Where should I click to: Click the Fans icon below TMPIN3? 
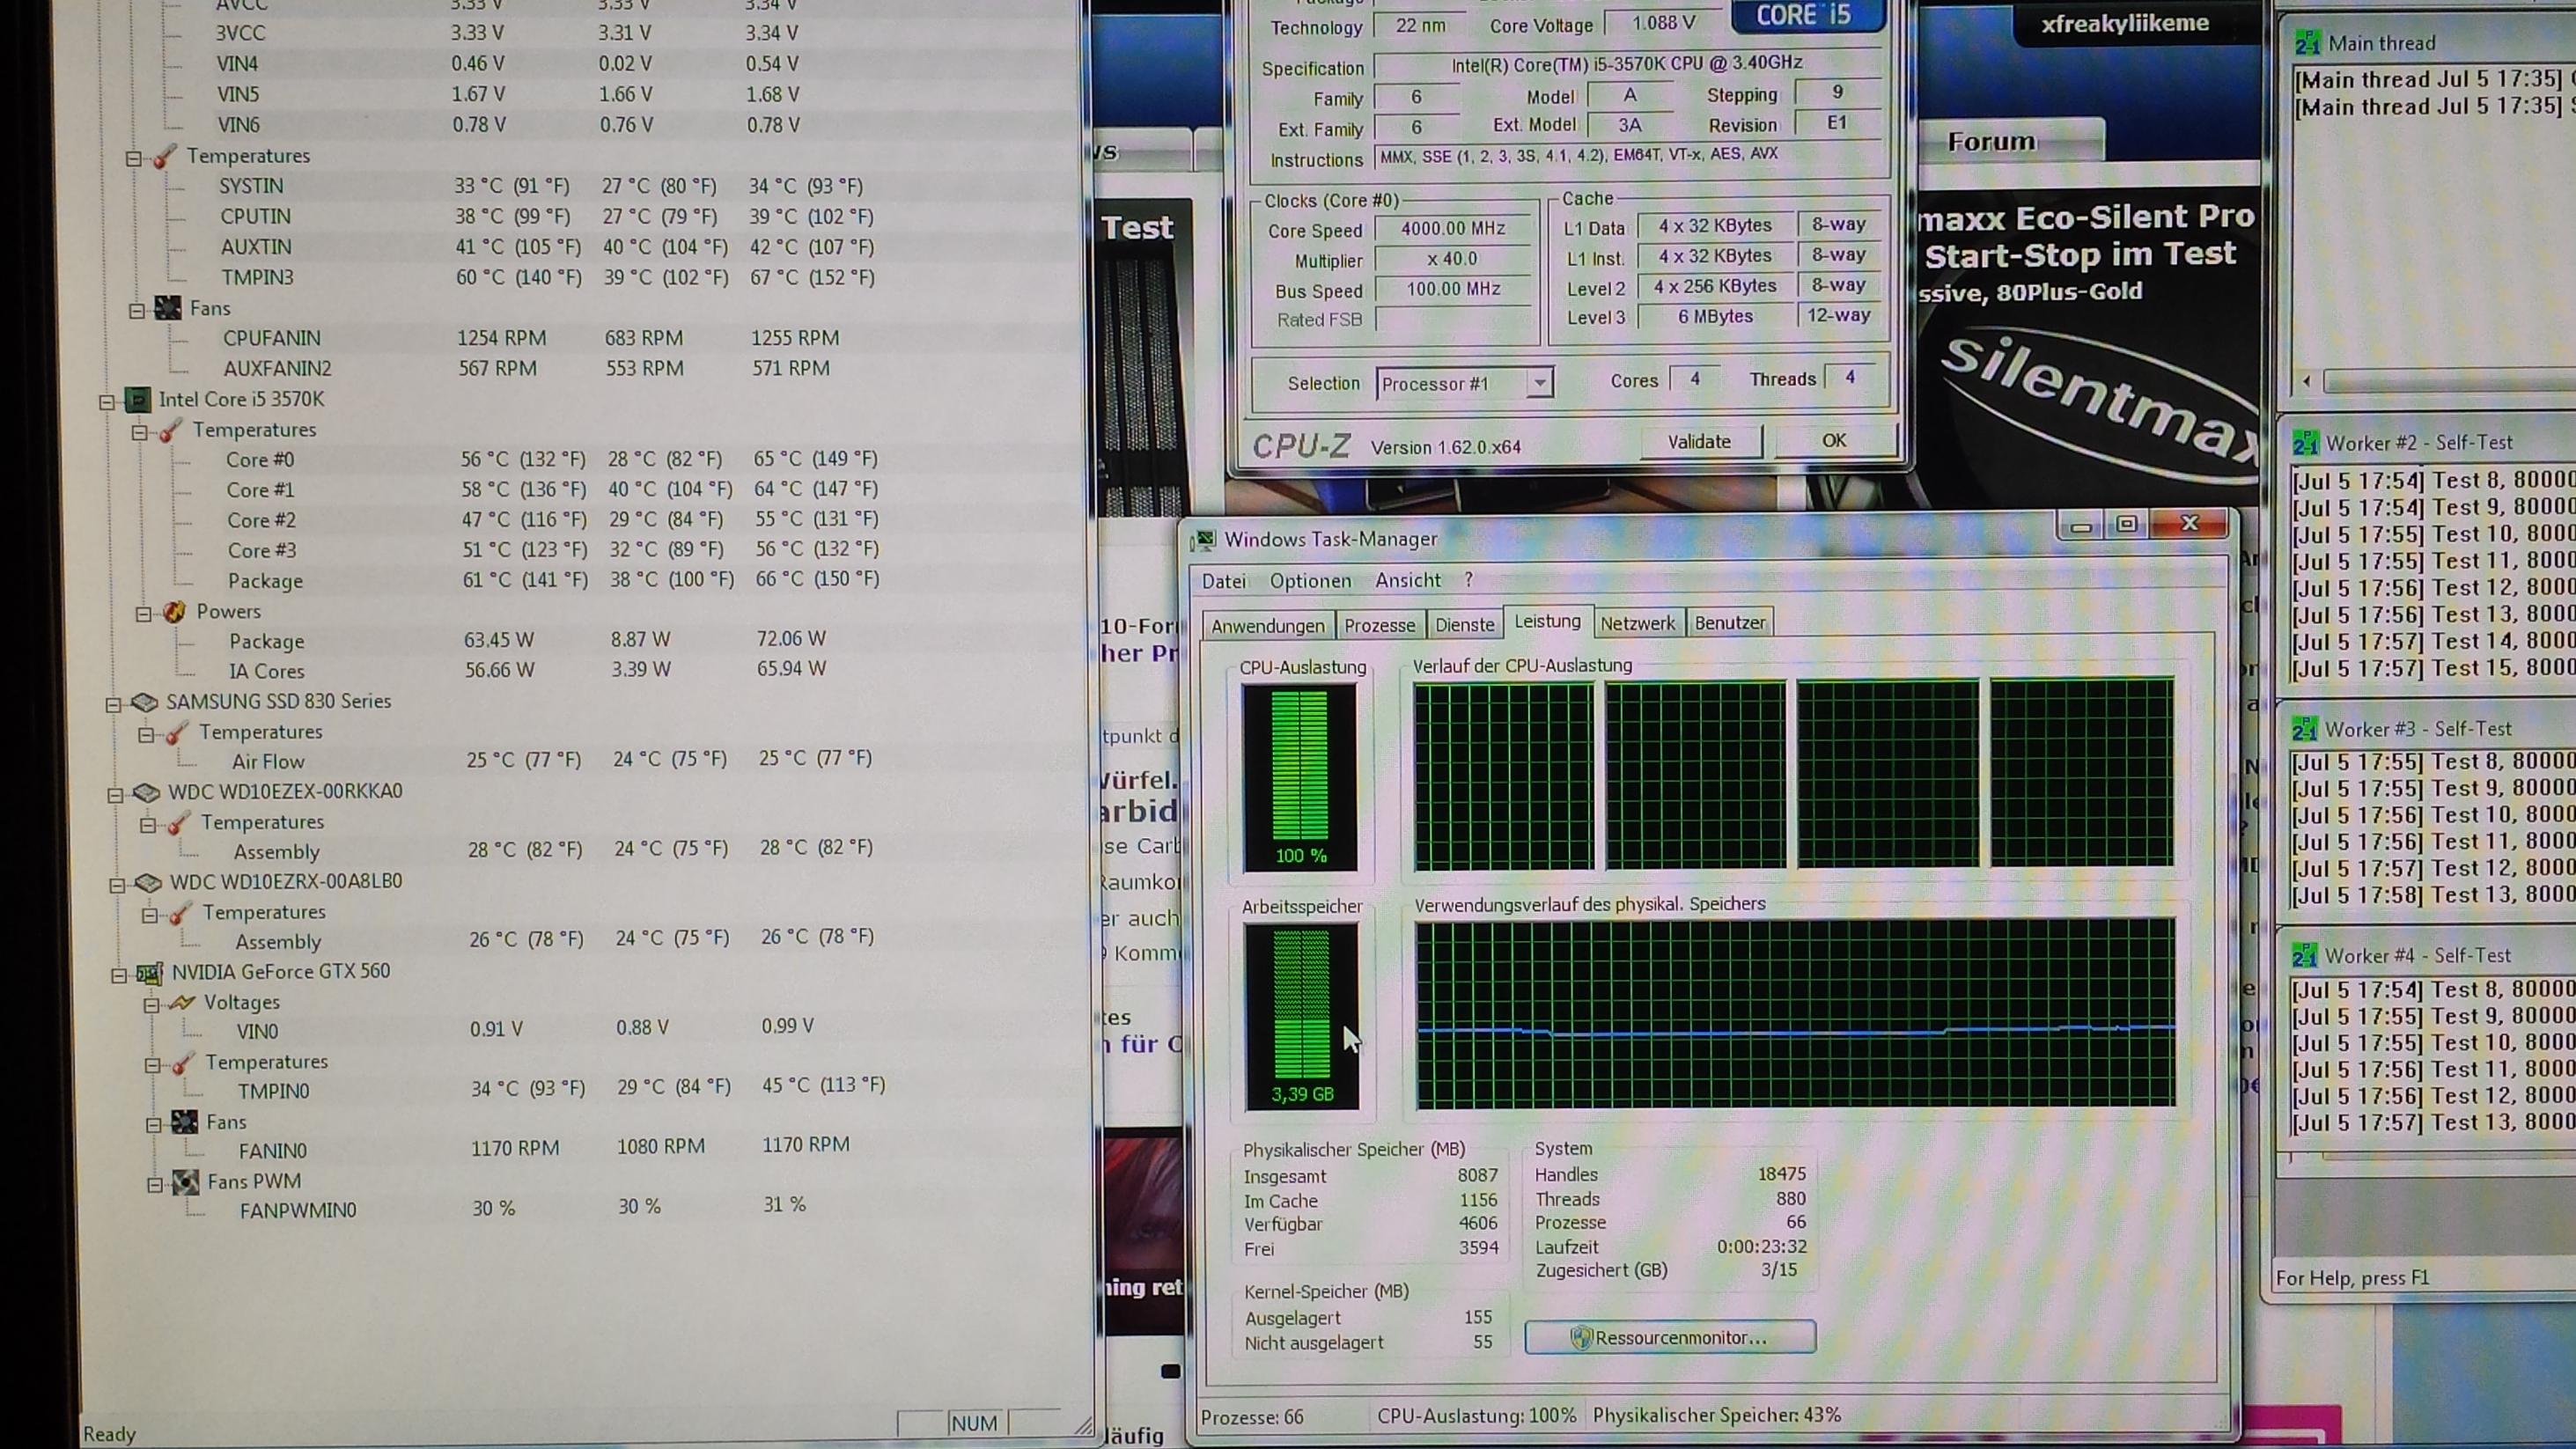tap(168, 309)
